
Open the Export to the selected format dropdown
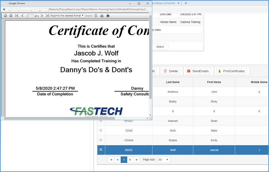point(67,16)
